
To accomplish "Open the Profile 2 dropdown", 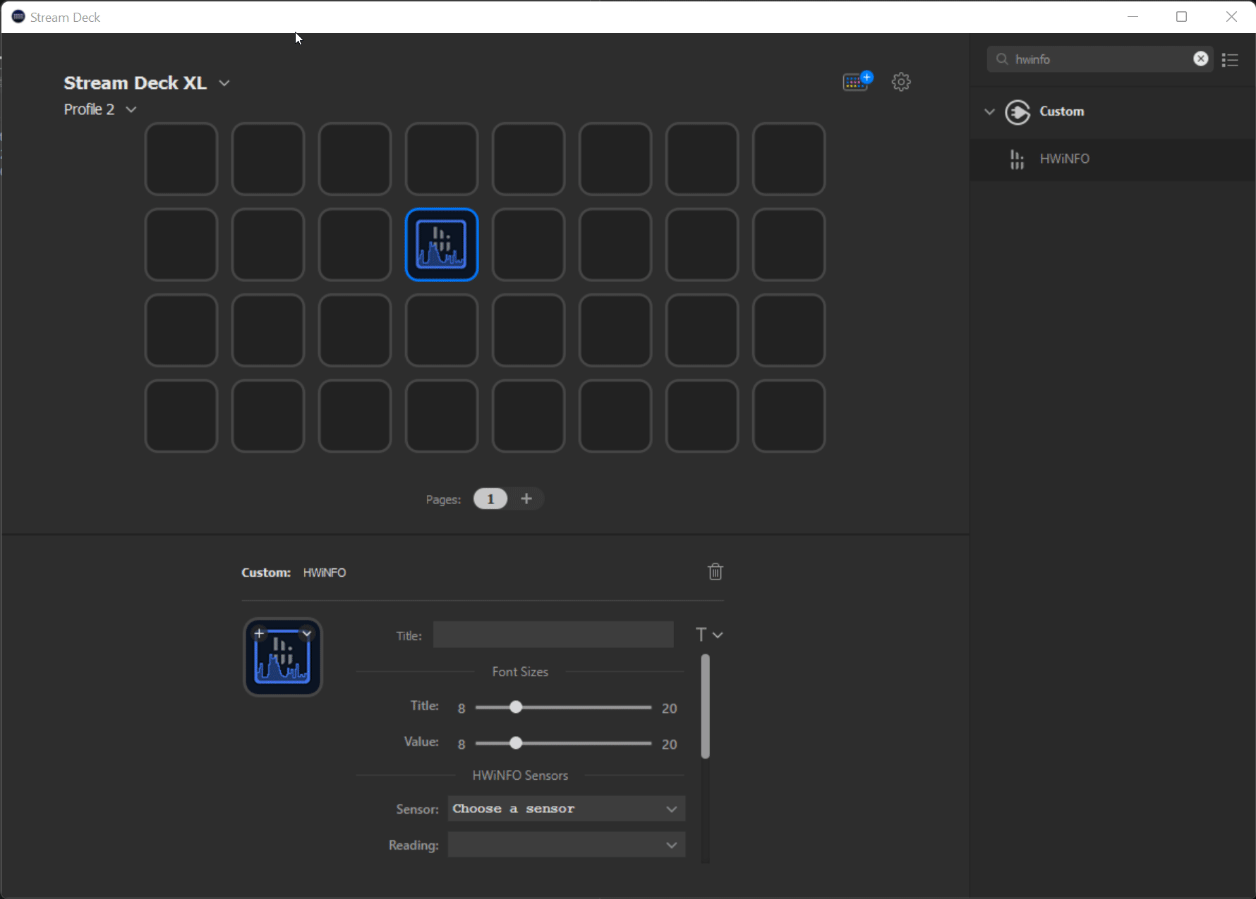I will tap(131, 109).
